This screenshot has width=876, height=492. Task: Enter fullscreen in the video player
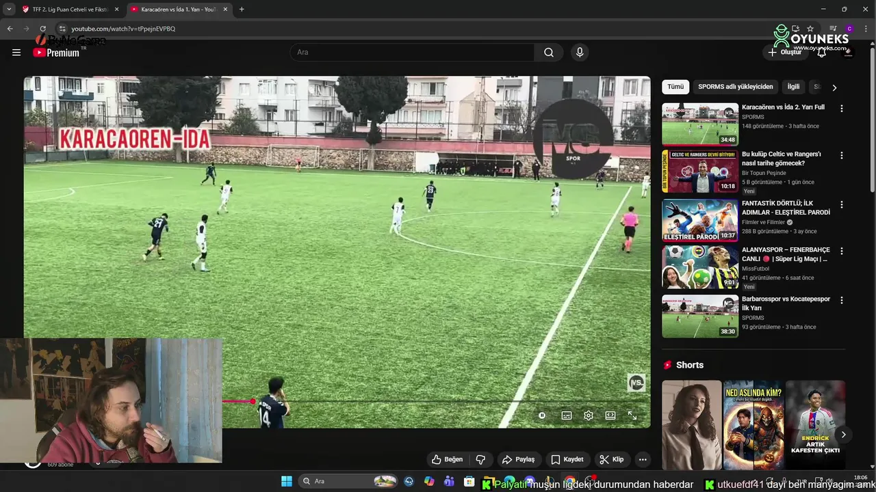tap(632, 415)
